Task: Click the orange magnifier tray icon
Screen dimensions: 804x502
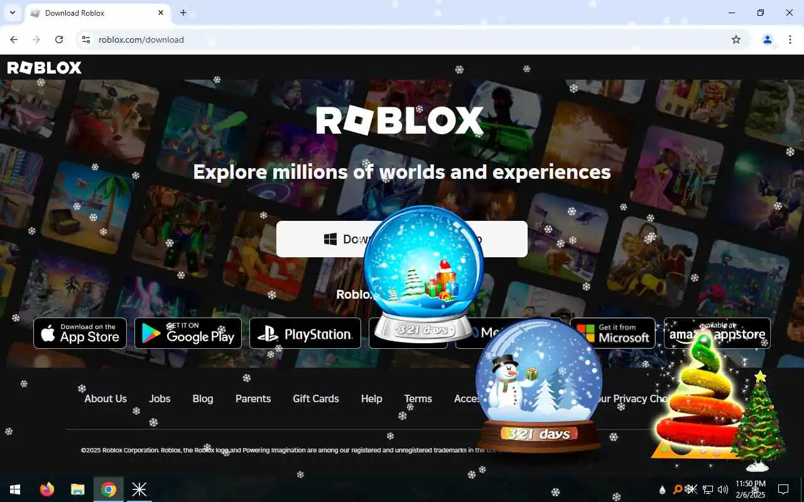Action: (x=677, y=489)
